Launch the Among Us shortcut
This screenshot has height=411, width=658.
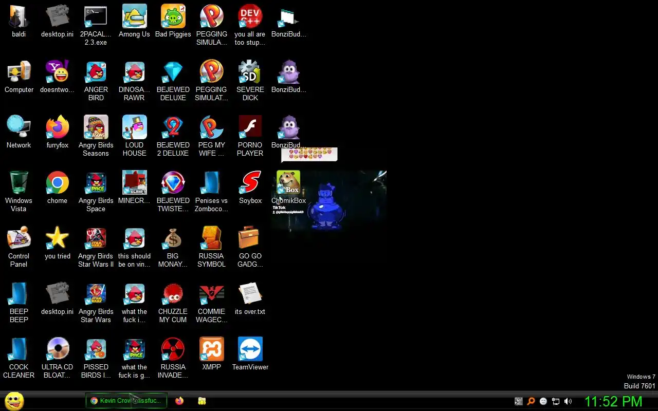[x=134, y=16]
